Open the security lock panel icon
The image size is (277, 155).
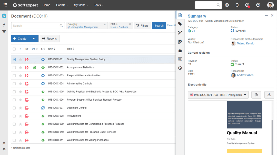click(180, 51)
